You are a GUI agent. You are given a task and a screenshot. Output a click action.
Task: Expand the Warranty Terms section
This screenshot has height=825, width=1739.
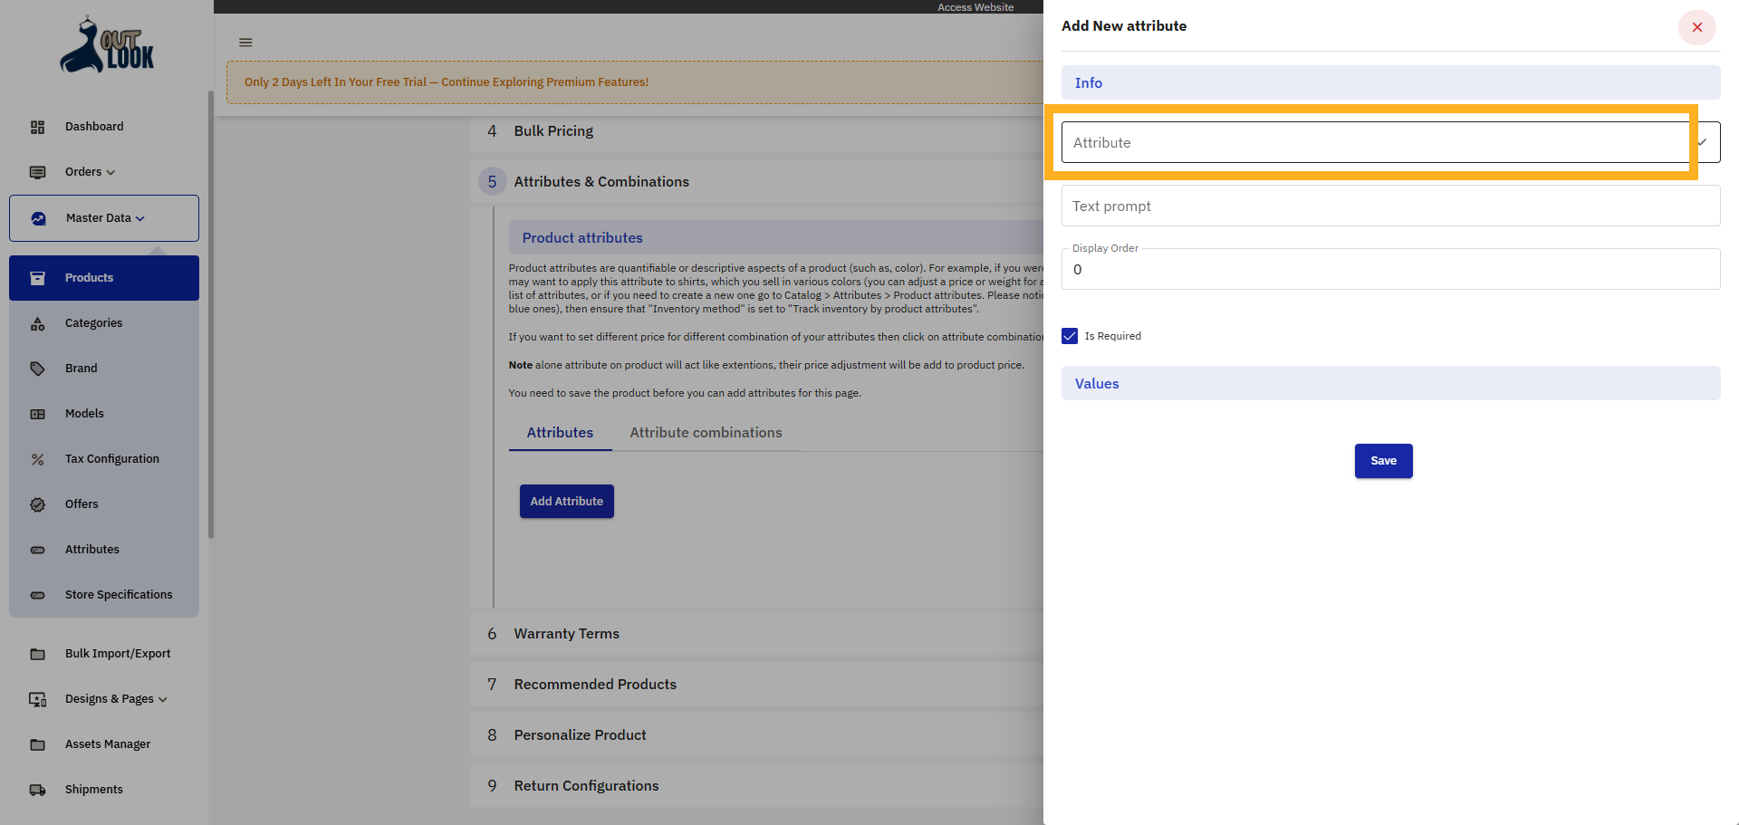tap(566, 634)
